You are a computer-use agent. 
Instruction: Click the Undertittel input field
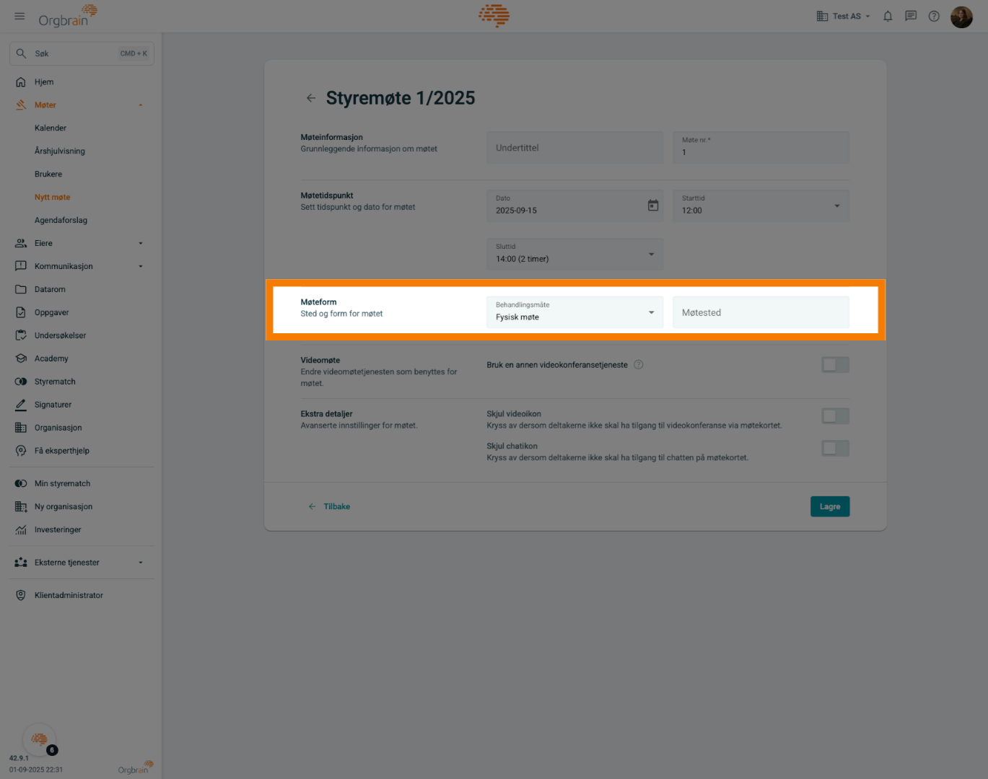(574, 147)
